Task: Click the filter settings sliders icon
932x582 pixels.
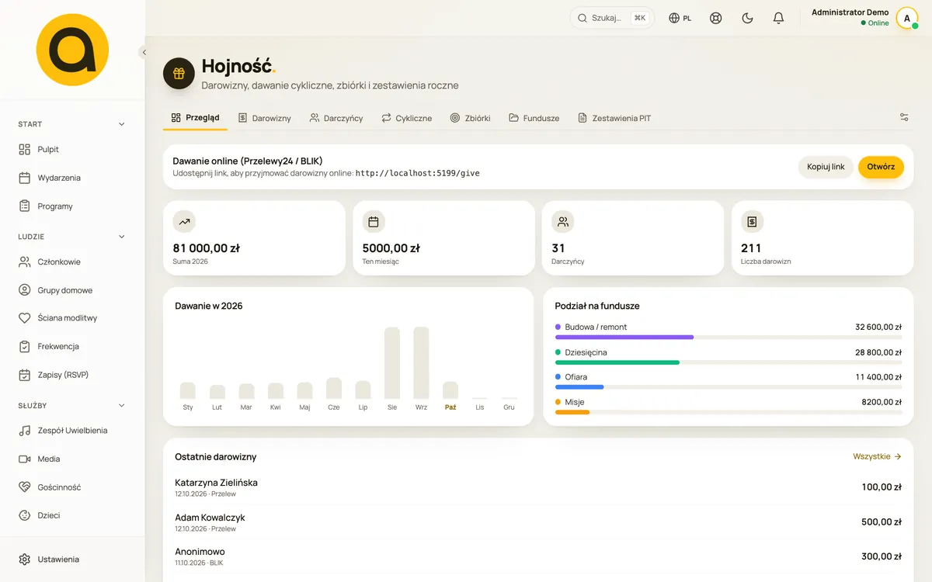Action: (904, 117)
